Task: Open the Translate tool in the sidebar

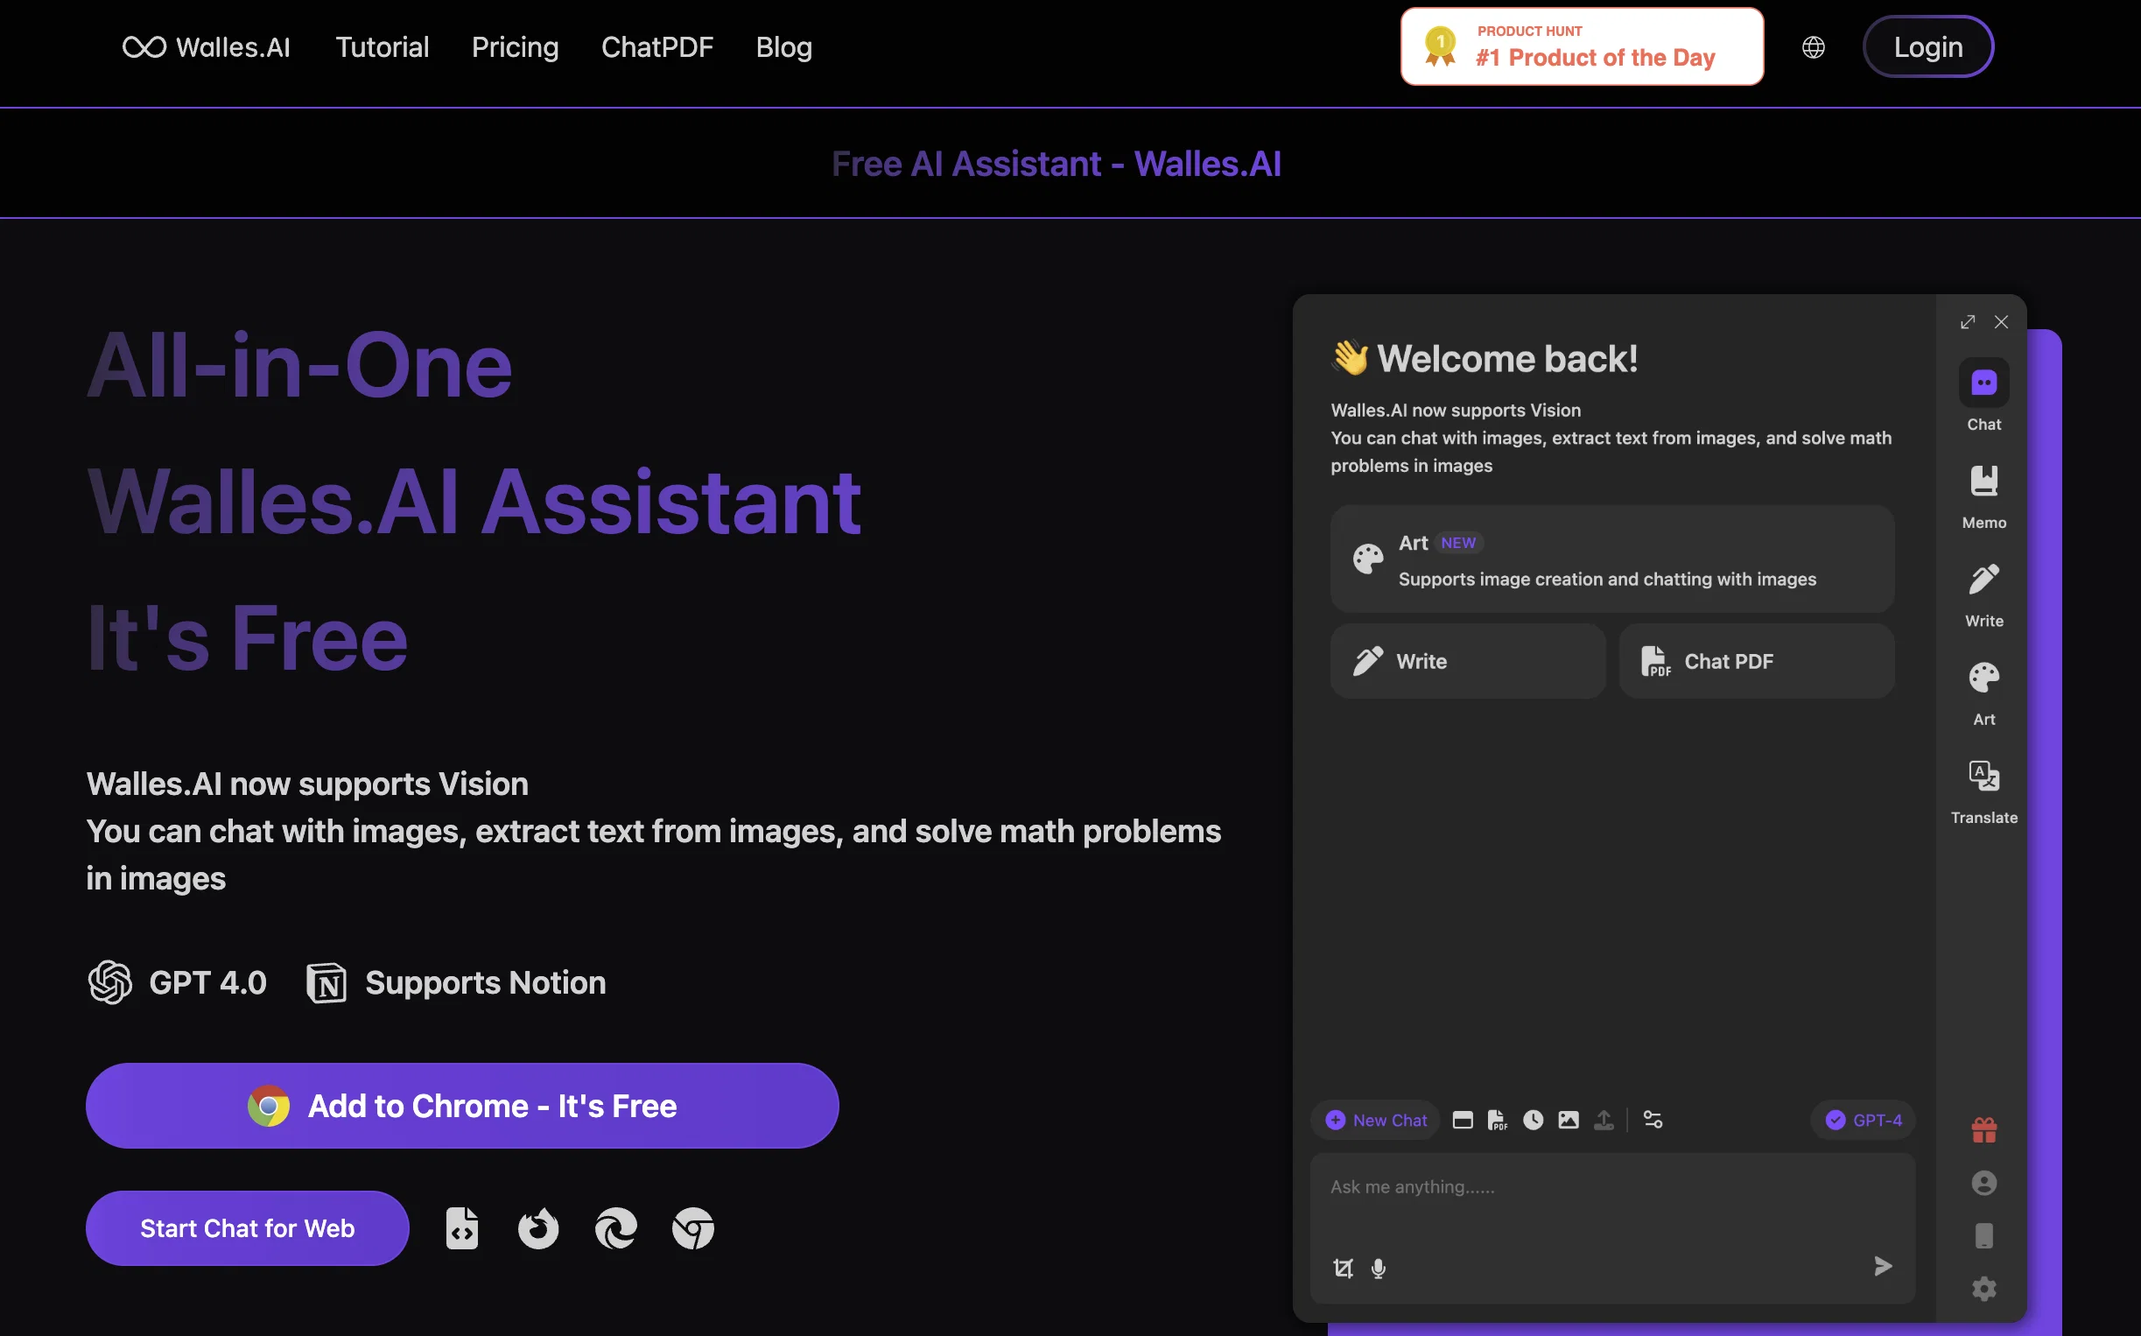Action: pos(1983,791)
